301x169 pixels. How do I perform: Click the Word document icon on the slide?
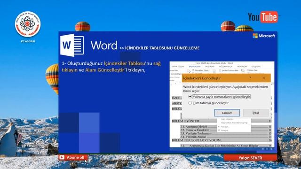(72, 45)
